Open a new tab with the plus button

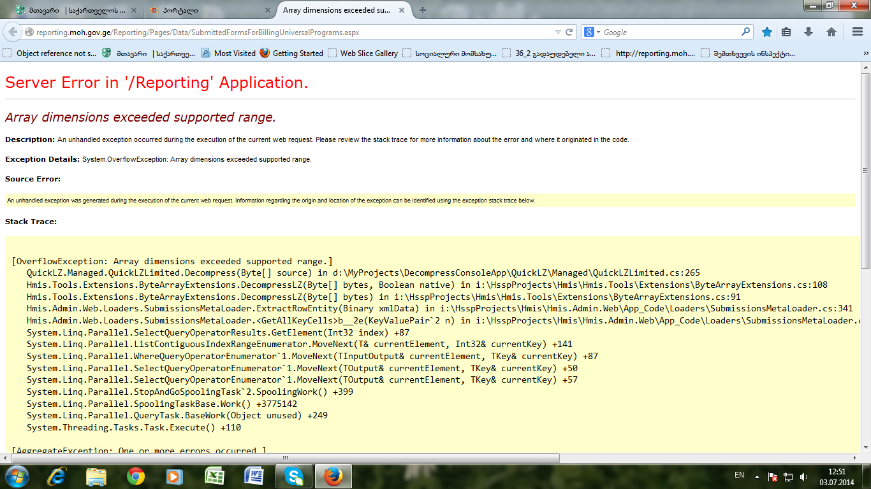click(x=423, y=10)
